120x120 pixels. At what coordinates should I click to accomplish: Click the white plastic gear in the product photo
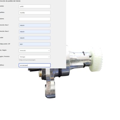pyautogui.click(x=96, y=59)
